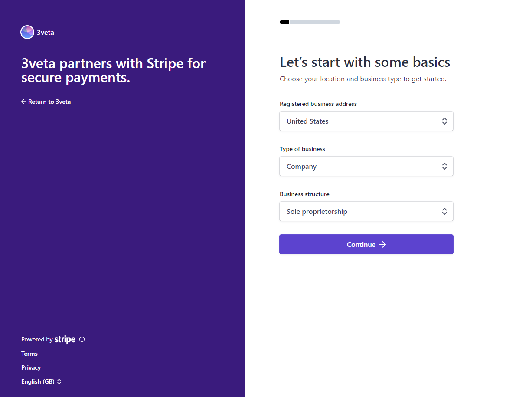This screenshot has width=506, height=397.
Task: Open the Registered business address dropdown
Action: (x=366, y=121)
